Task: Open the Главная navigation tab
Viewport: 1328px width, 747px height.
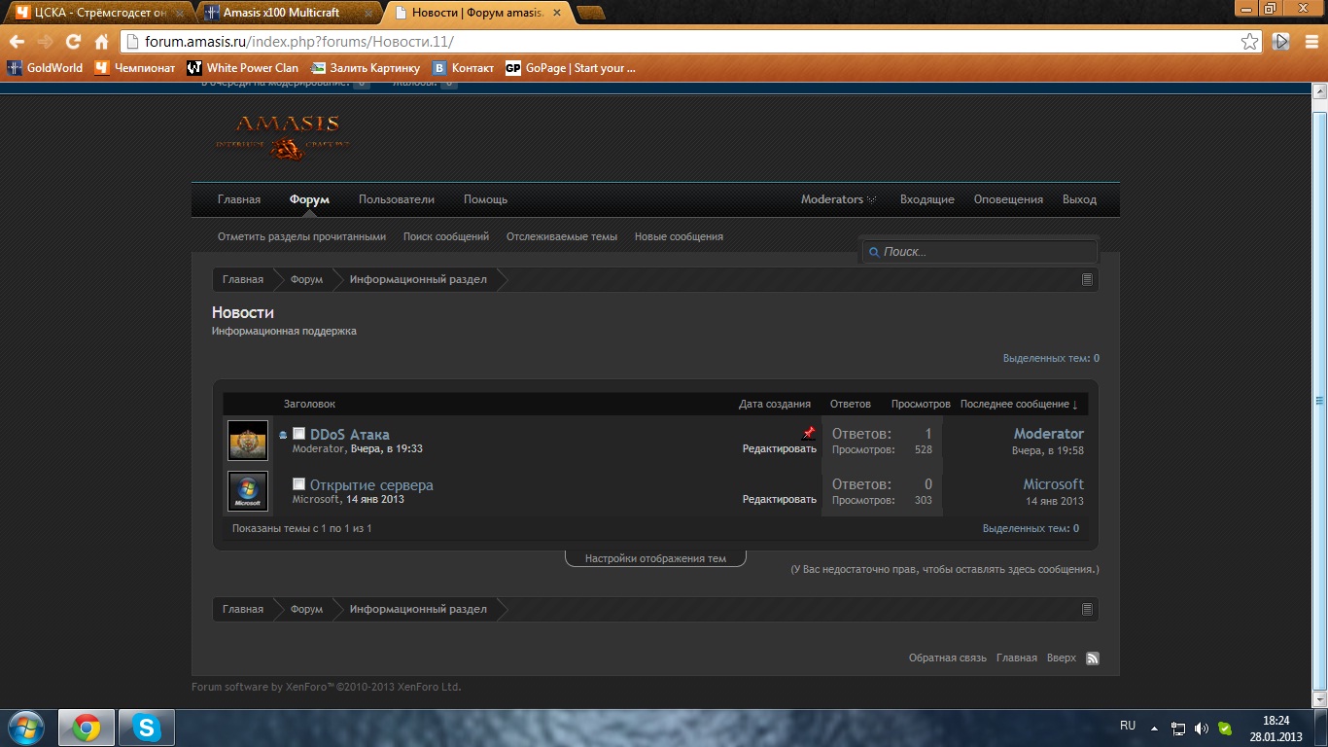Action: 239,199
